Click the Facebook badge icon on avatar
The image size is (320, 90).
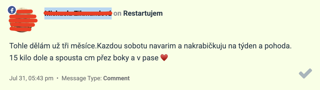point(12,10)
